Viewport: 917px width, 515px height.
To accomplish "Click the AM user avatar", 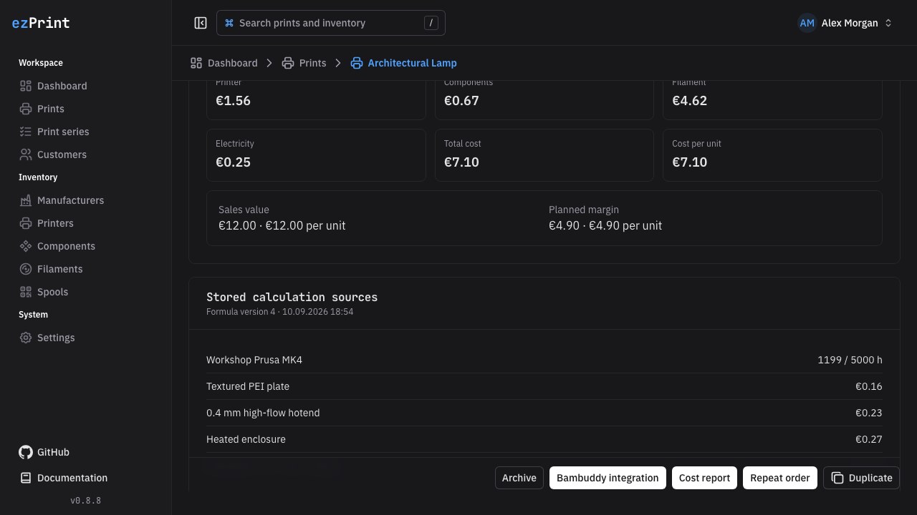I will pos(807,23).
